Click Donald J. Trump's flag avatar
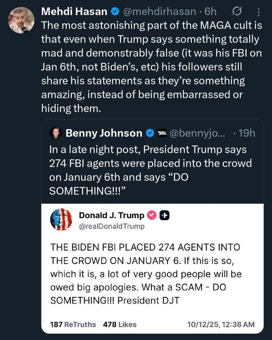This screenshot has height=340, width=272. 61,220
